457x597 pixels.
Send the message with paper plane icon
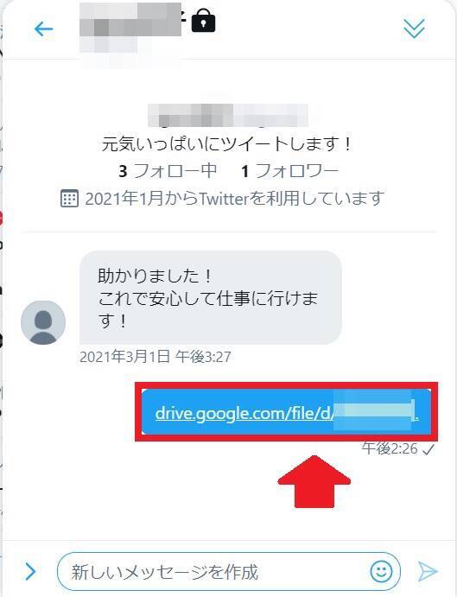click(428, 571)
